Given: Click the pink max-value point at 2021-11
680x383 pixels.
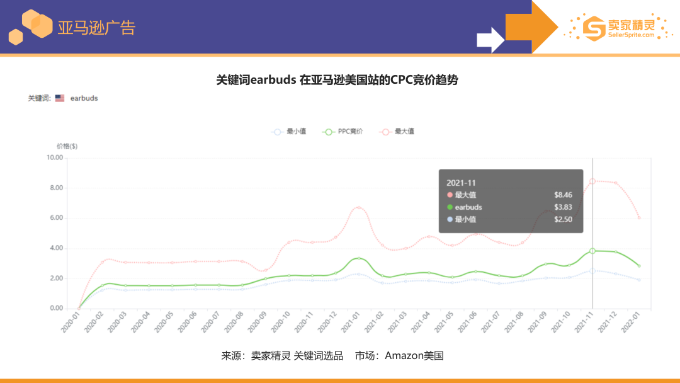Looking at the screenshot, I should click(x=592, y=181).
